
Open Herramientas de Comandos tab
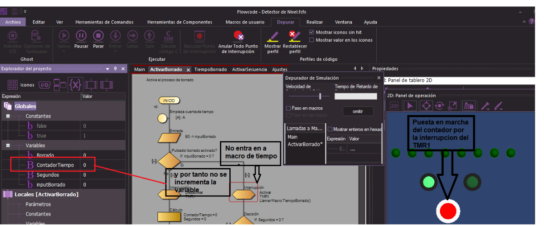point(104,22)
